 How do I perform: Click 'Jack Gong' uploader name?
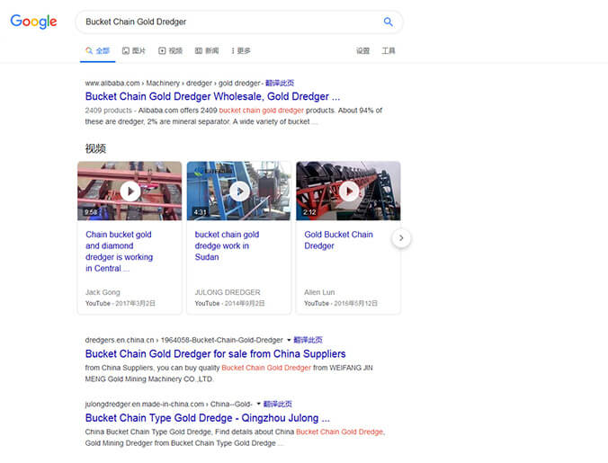pos(103,292)
